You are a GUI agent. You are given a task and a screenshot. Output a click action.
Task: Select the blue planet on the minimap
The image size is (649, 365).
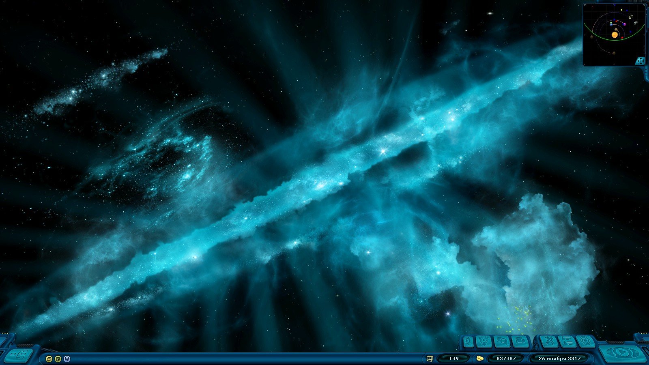tap(611, 24)
